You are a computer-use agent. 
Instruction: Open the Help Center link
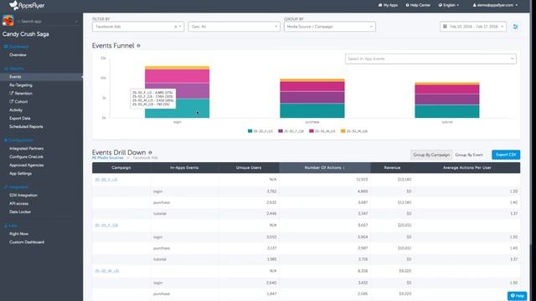(x=418, y=5)
